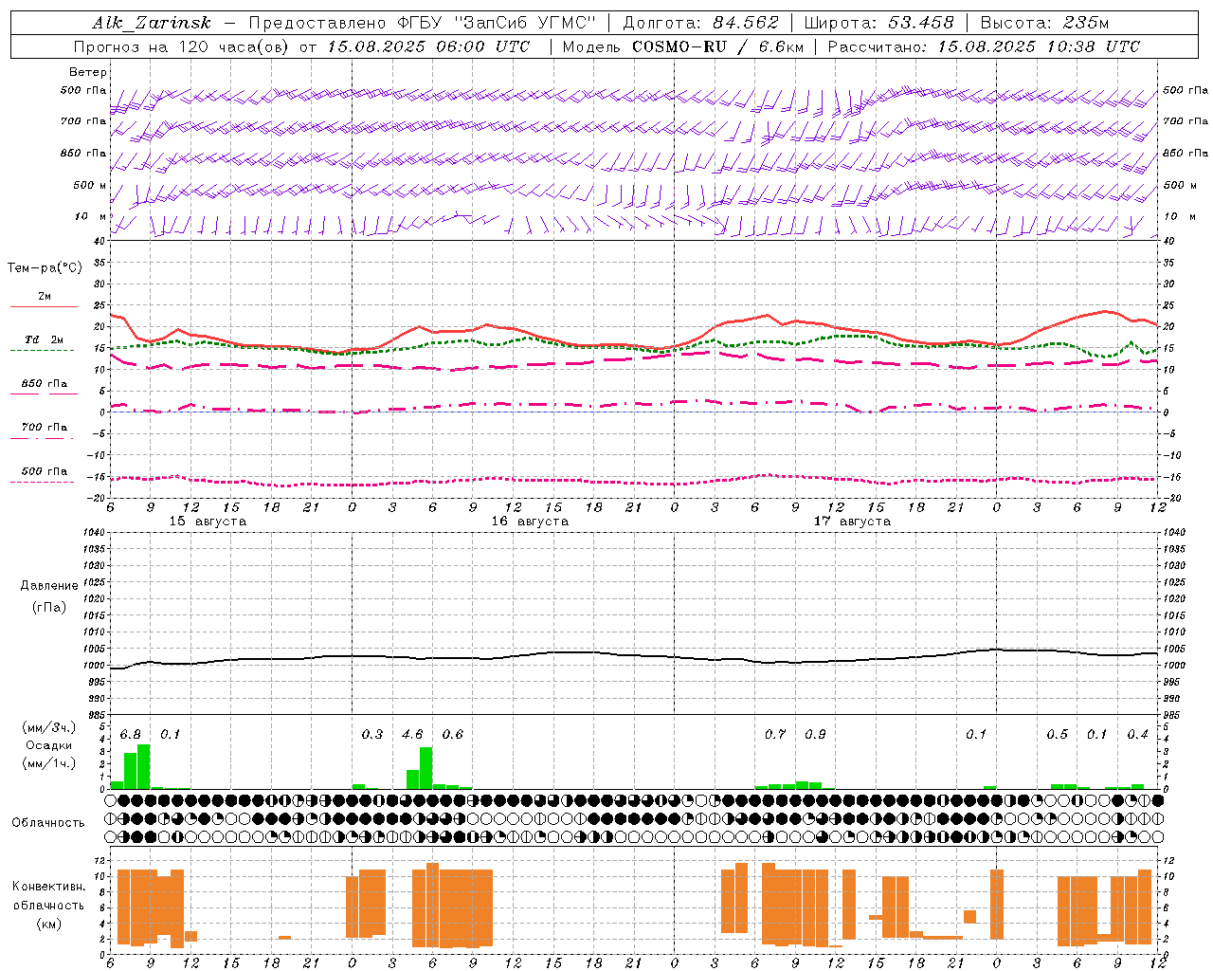The height and width of the screenshot is (971, 1213).
Task: Click the 0.7 precipitation total value
Action: point(775,735)
